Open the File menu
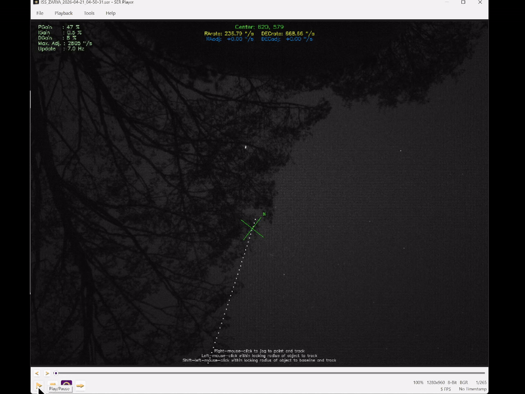The image size is (525, 394). coord(40,13)
